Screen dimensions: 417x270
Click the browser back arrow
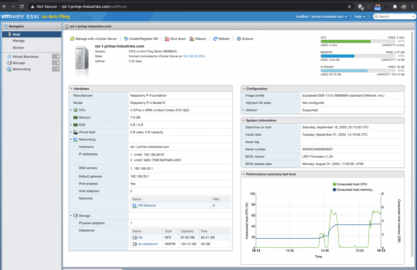tap(4, 7)
